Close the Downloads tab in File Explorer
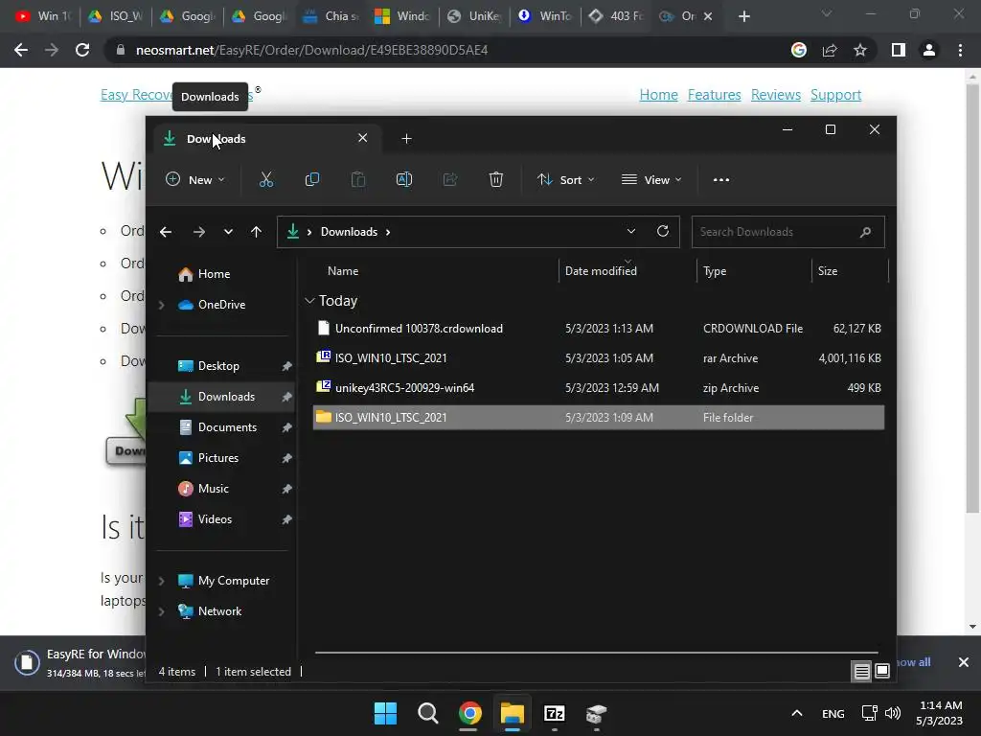This screenshot has width=981, height=736. pos(362,138)
